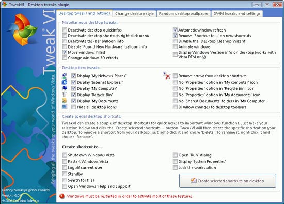The width and height of the screenshot is (284, 204).
Task: Click the My Computer icon
Action: (65, 88)
